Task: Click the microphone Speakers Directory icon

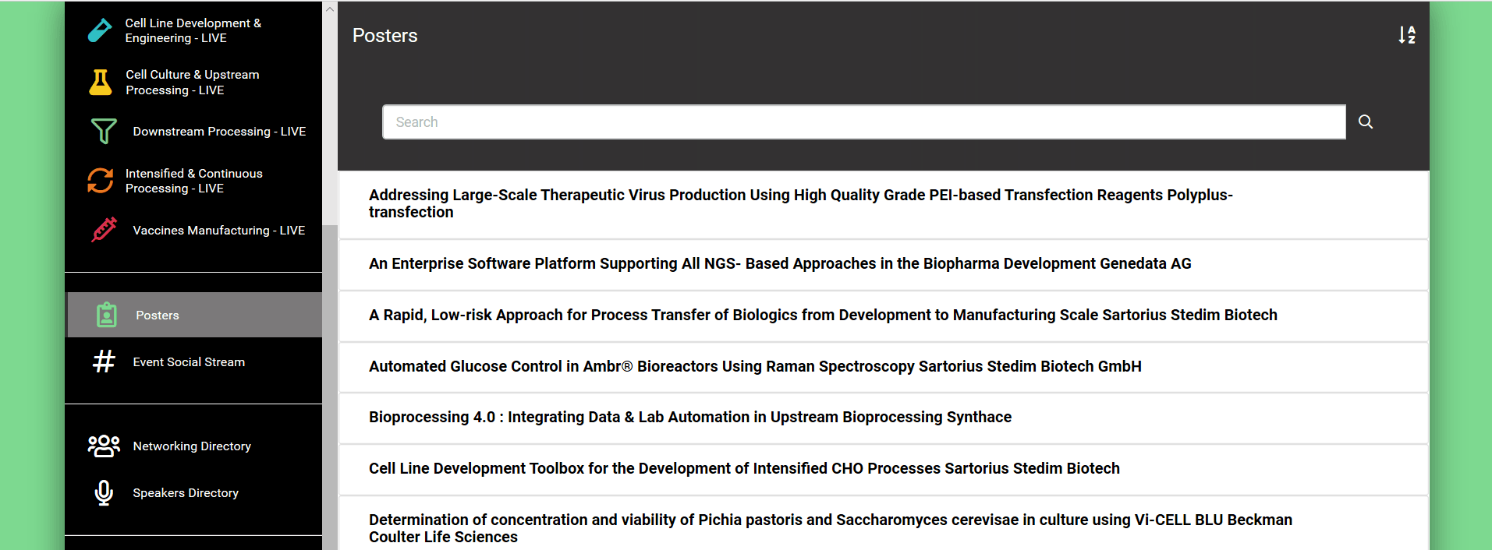Action: pos(104,492)
